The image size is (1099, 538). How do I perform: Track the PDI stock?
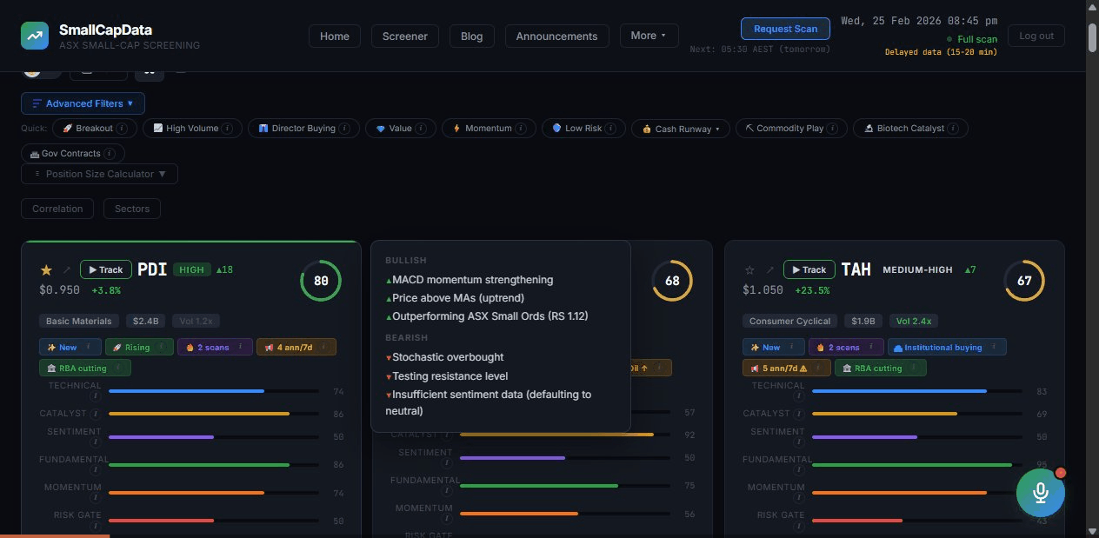pos(105,269)
